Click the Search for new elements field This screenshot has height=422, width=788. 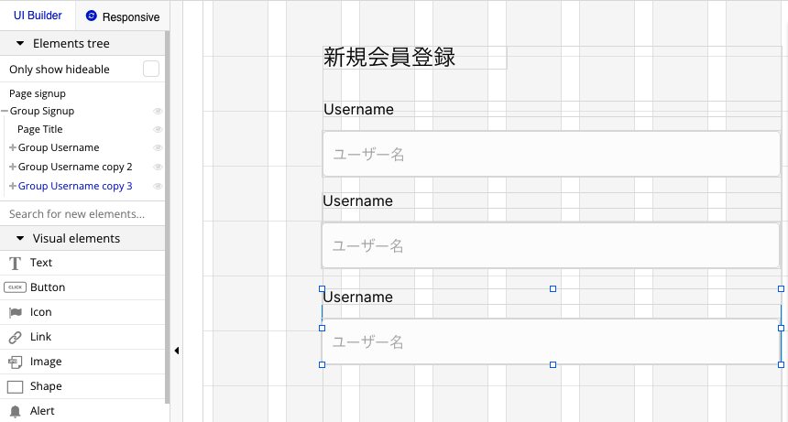tap(82, 214)
